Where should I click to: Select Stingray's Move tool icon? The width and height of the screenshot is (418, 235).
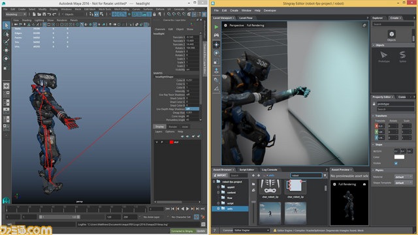(216, 44)
